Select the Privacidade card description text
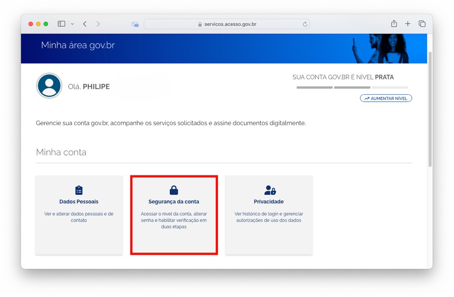The image size is (454, 297). 269,217
